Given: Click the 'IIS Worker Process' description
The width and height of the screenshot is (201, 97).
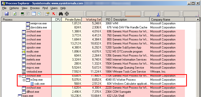Looking at the screenshot, I should click(124, 80).
